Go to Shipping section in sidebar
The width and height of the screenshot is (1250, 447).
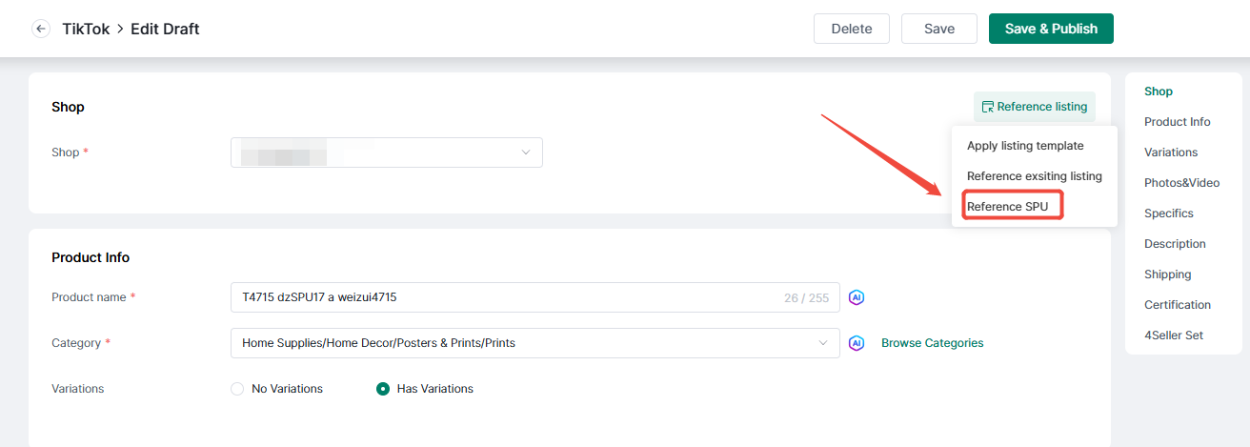pyautogui.click(x=1167, y=274)
